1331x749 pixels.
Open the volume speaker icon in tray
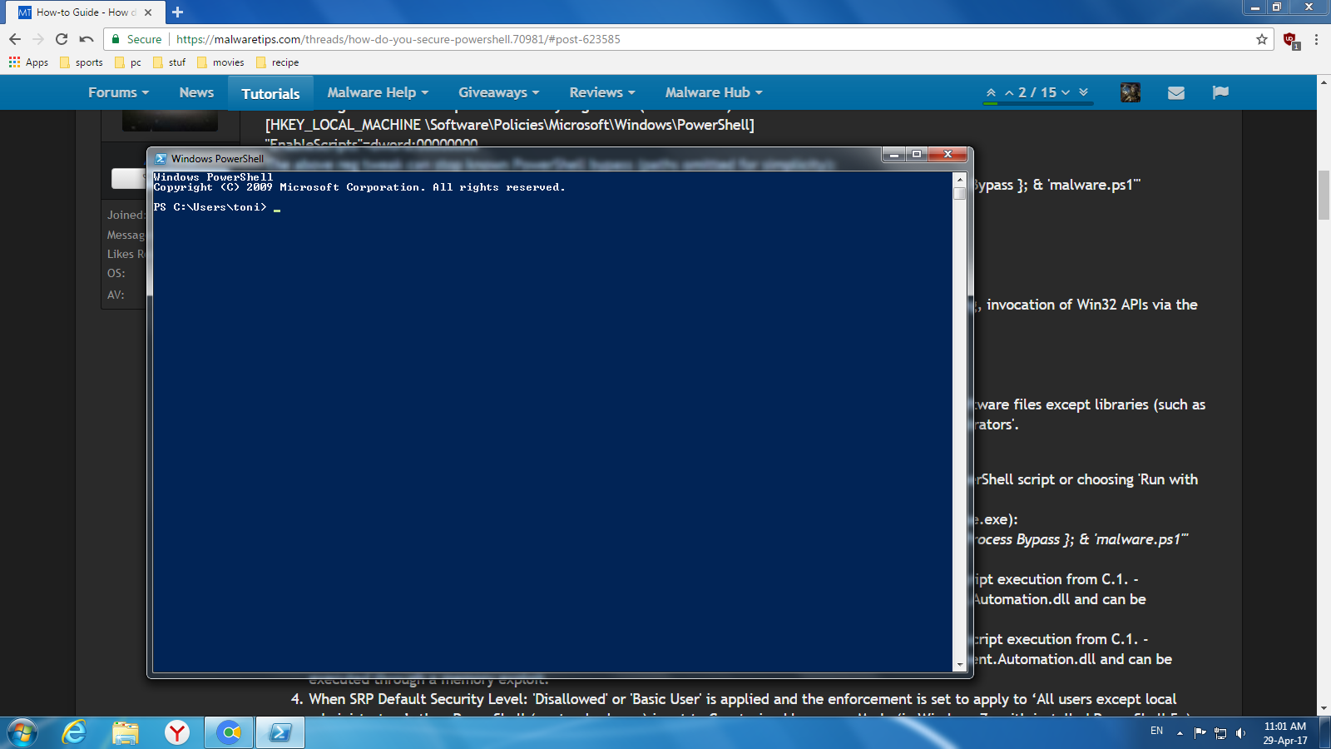pos(1241,732)
